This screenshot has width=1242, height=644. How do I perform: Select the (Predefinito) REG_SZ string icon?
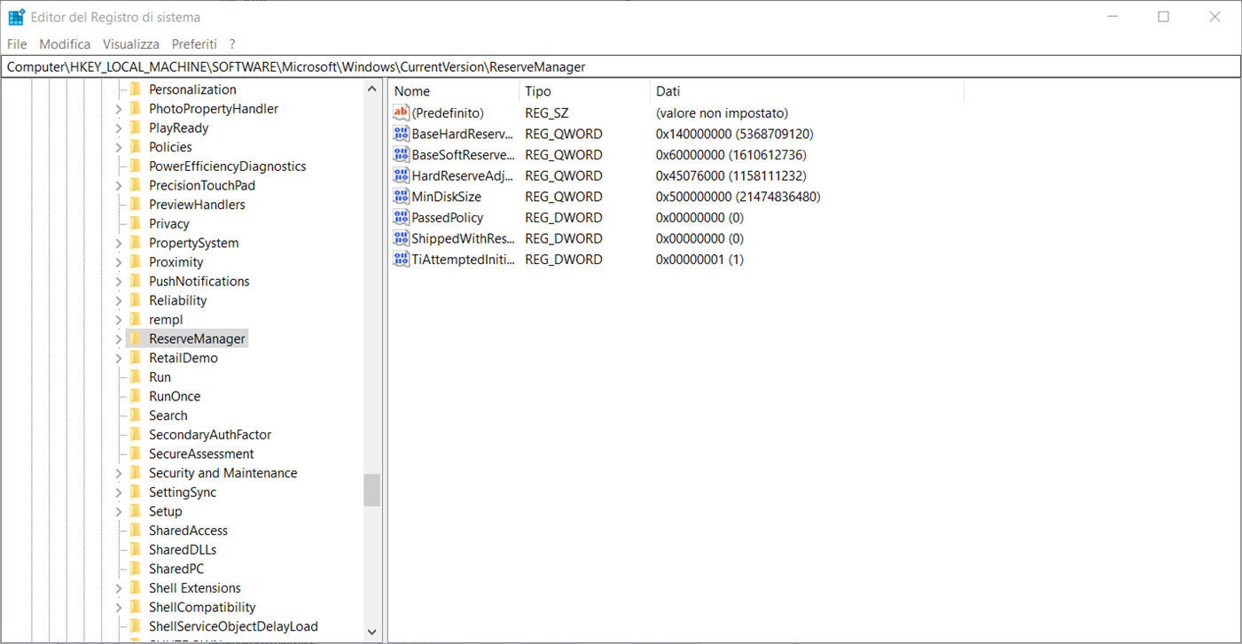point(400,113)
